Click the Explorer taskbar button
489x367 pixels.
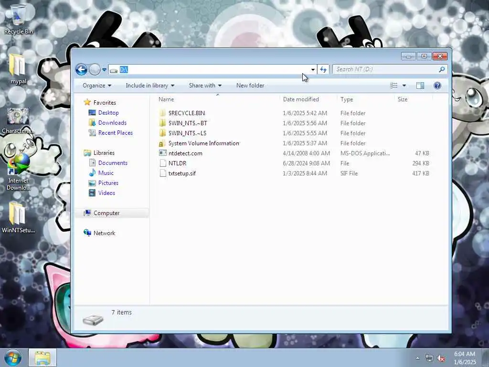[x=43, y=357]
